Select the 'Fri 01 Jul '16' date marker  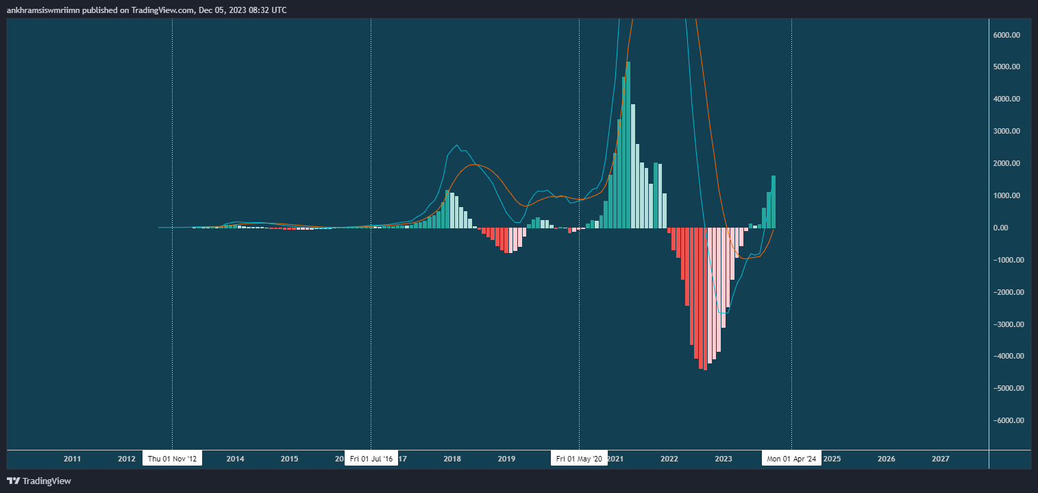[371, 459]
